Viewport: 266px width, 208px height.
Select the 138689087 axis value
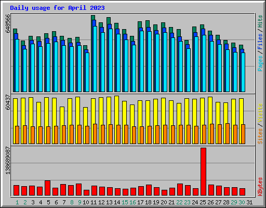pyautogui.click(x=8, y=161)
